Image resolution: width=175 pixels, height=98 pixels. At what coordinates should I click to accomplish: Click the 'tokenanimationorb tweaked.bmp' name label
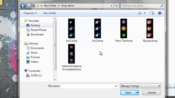pyautogui.click(x=72, y=68)
